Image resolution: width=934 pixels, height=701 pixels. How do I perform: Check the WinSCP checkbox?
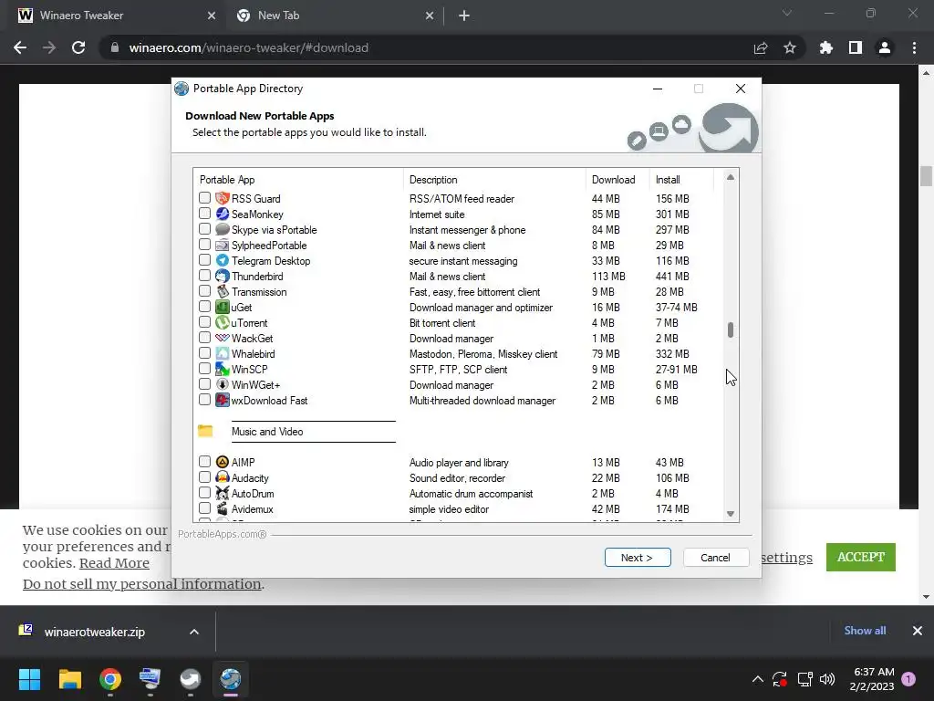tap(204, 368)
